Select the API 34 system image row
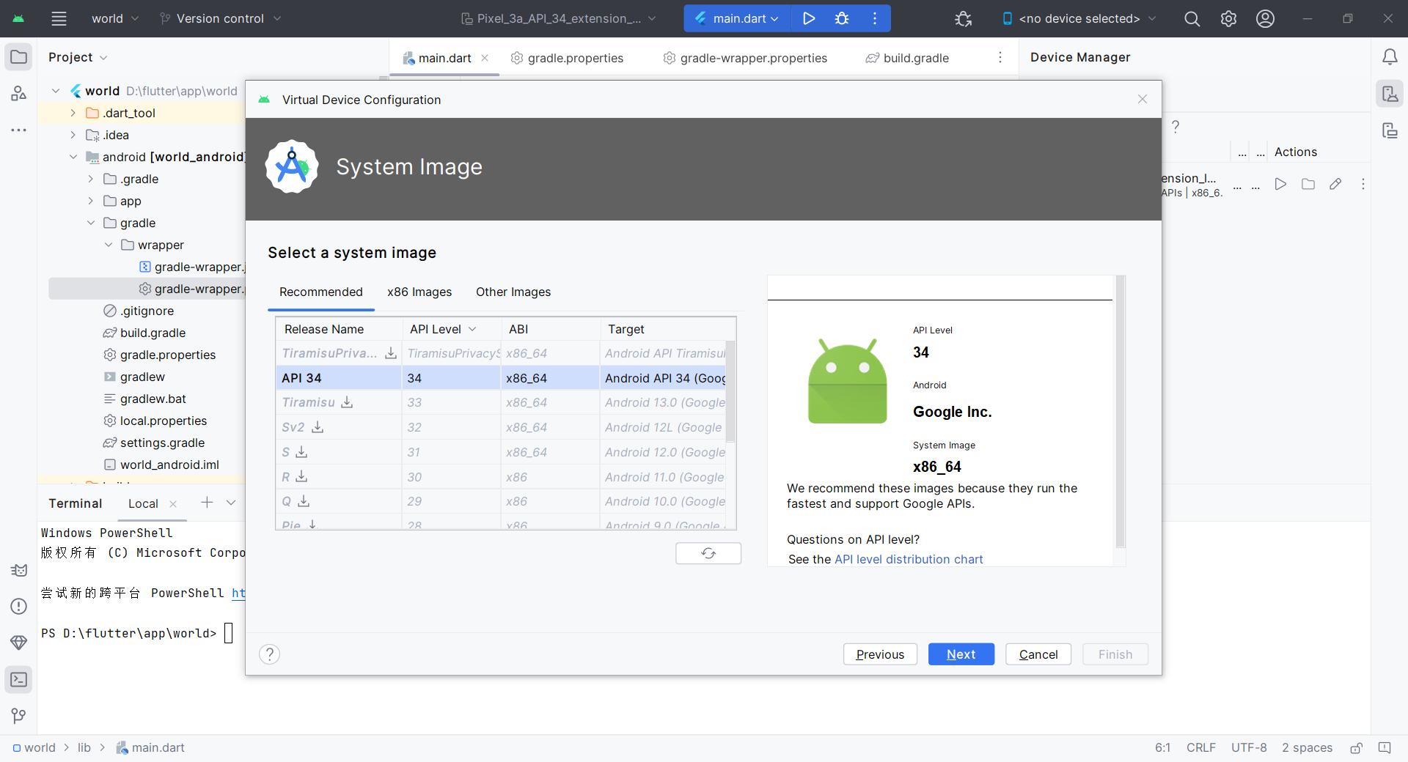 500,378
